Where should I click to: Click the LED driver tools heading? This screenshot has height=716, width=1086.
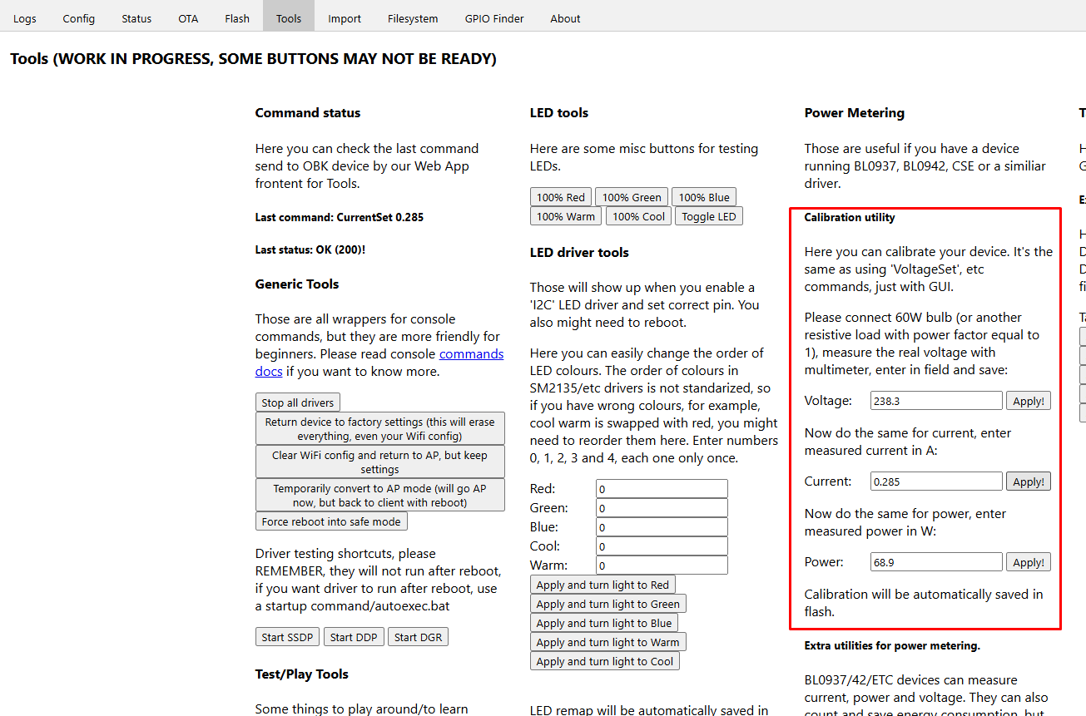tap(579, 253)
